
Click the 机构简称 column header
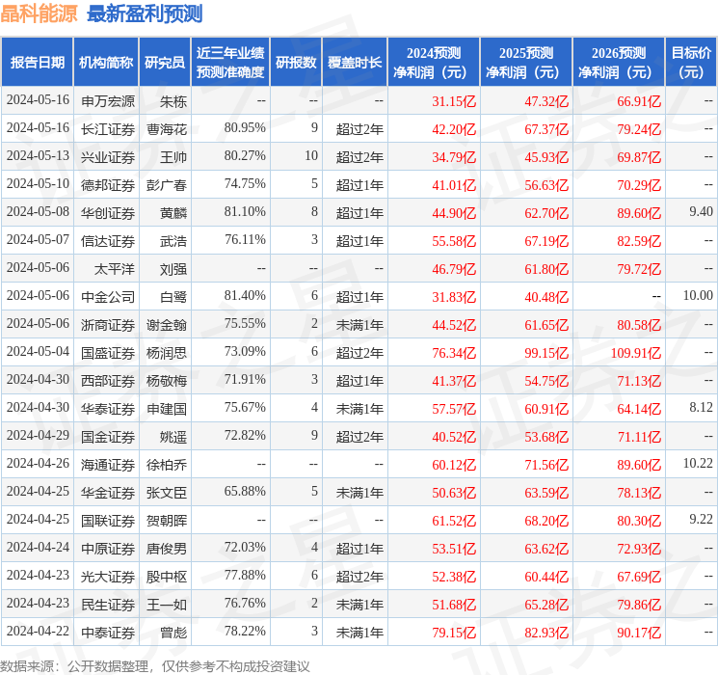point(106,62)
